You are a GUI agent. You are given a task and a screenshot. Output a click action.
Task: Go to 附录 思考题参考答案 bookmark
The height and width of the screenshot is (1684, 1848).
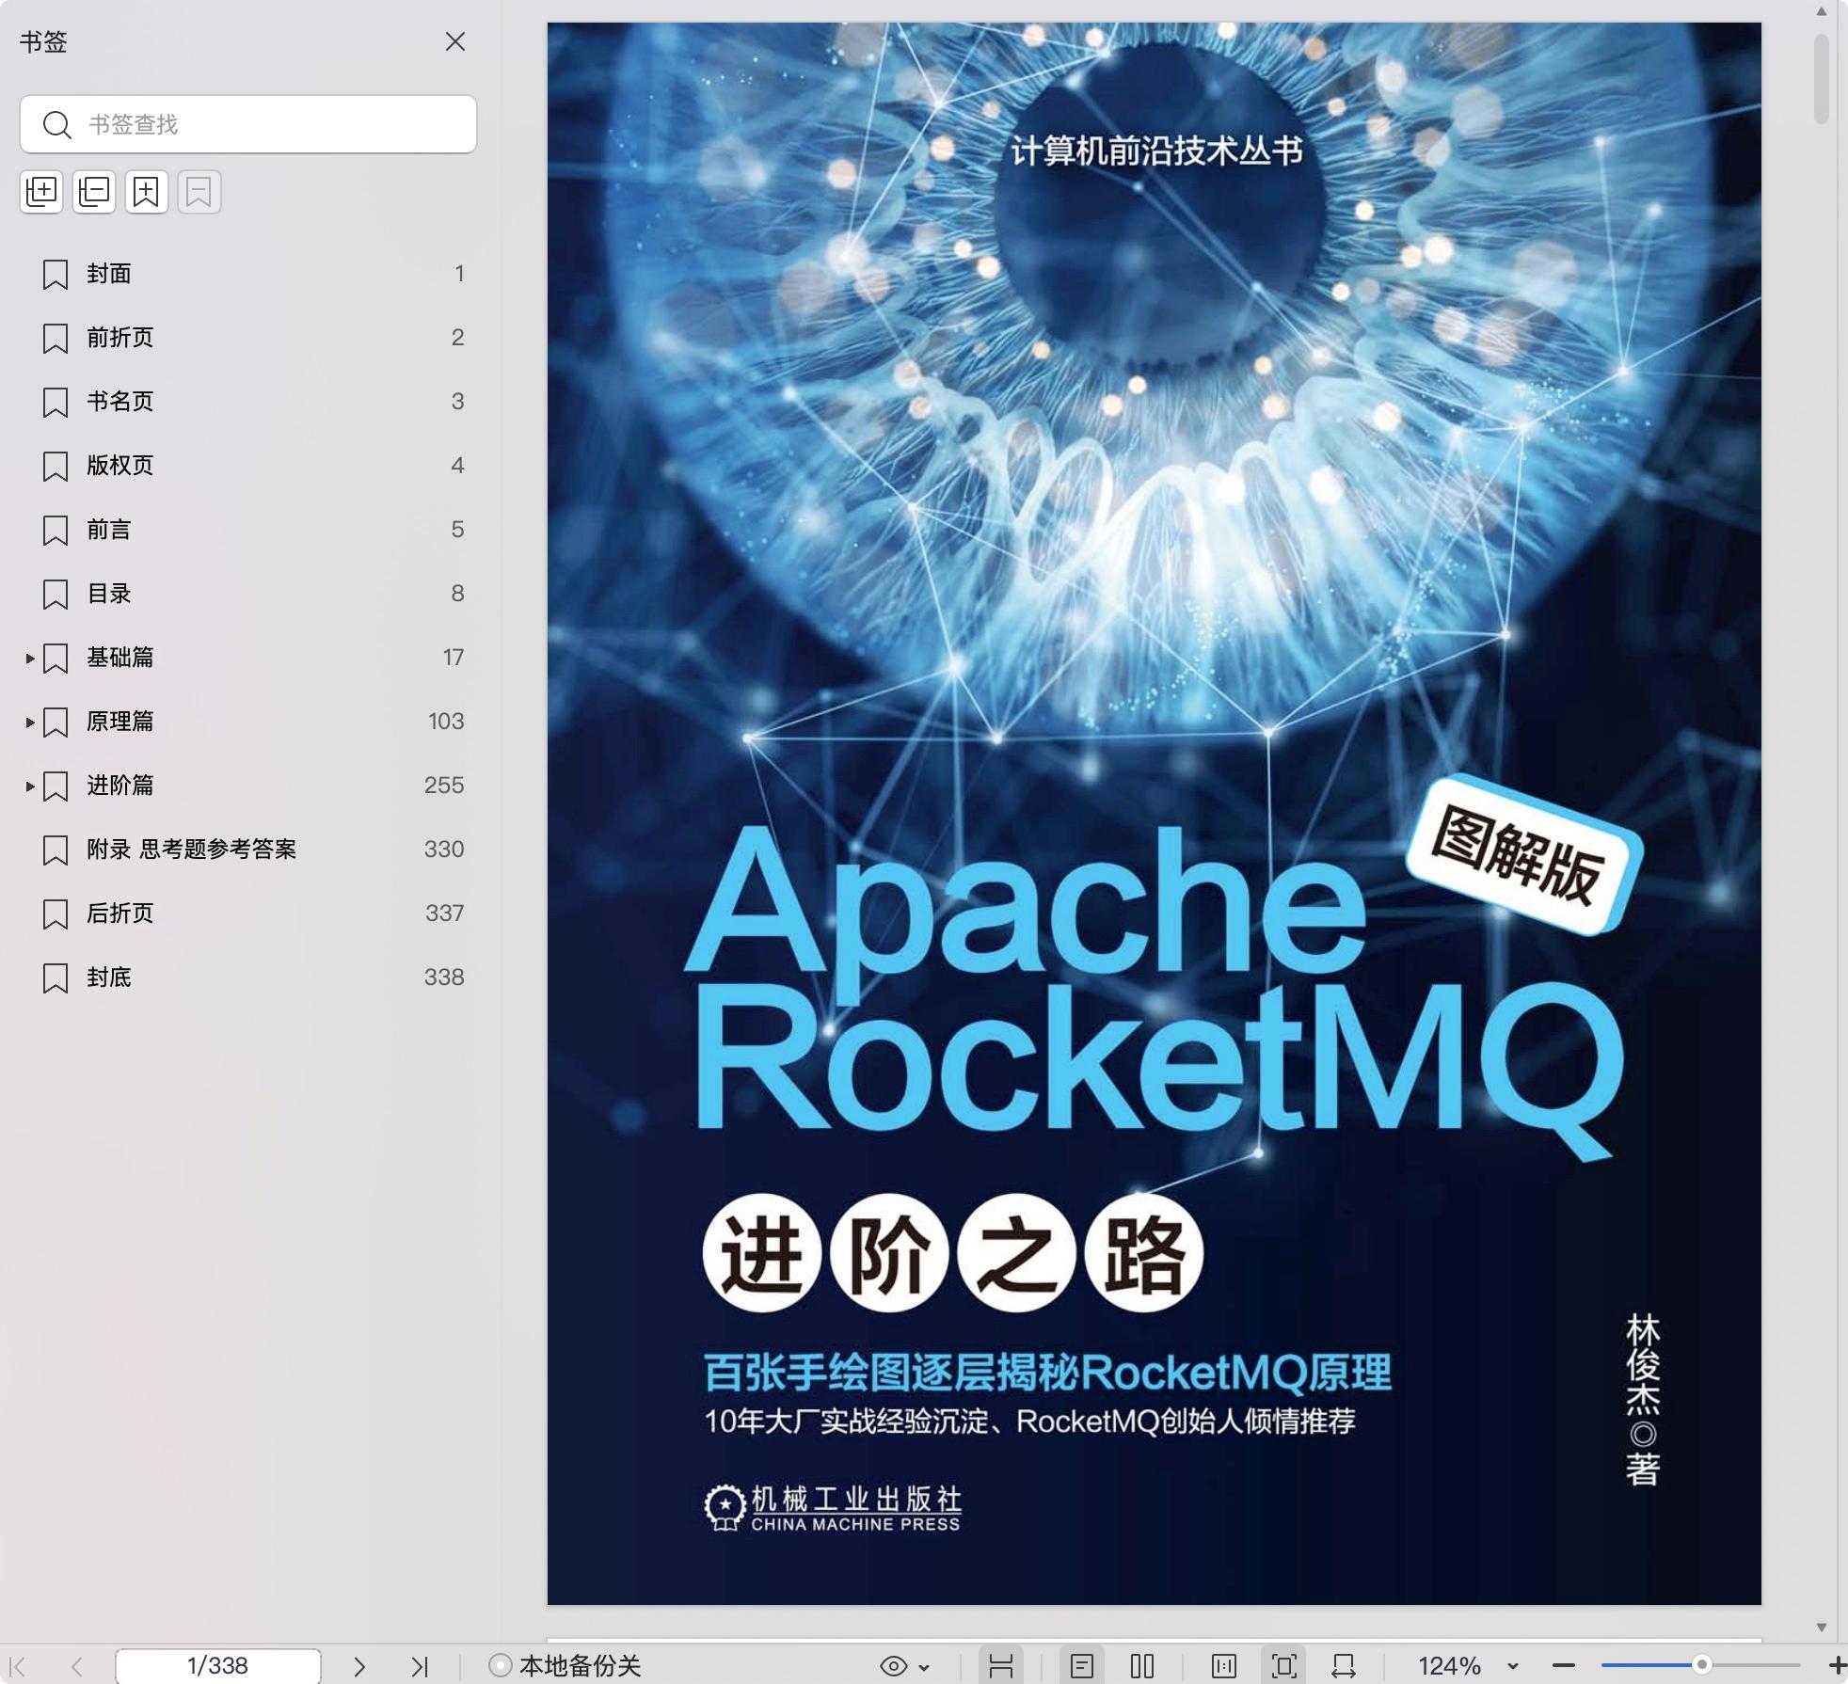click(x=248, y=850)
